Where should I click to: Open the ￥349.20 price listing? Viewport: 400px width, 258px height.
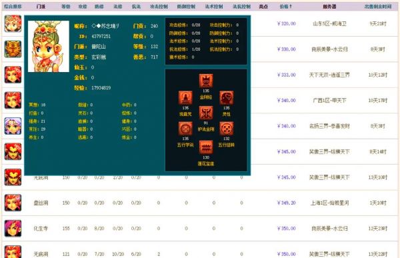(286, 203)
